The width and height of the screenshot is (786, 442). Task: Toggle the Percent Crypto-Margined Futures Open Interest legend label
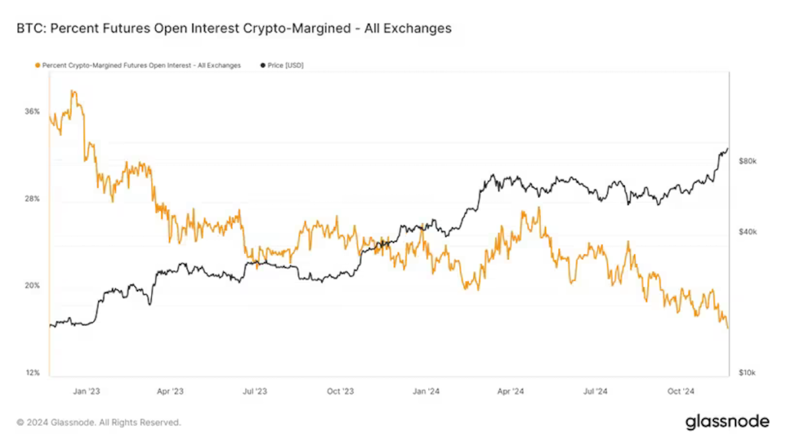tap(141, 66)
